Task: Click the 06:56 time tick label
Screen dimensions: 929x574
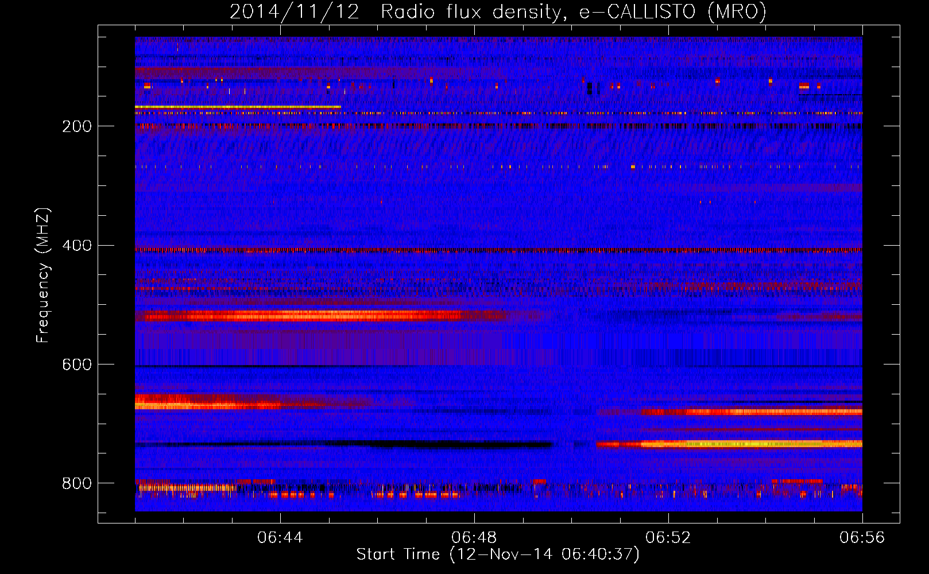Action: pyautogui.click(x=862, y=538)
